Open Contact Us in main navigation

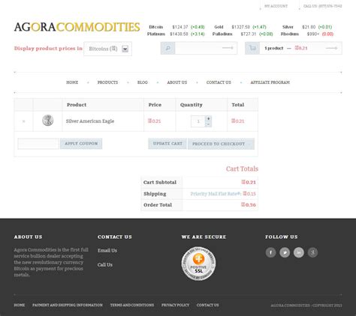219,82
